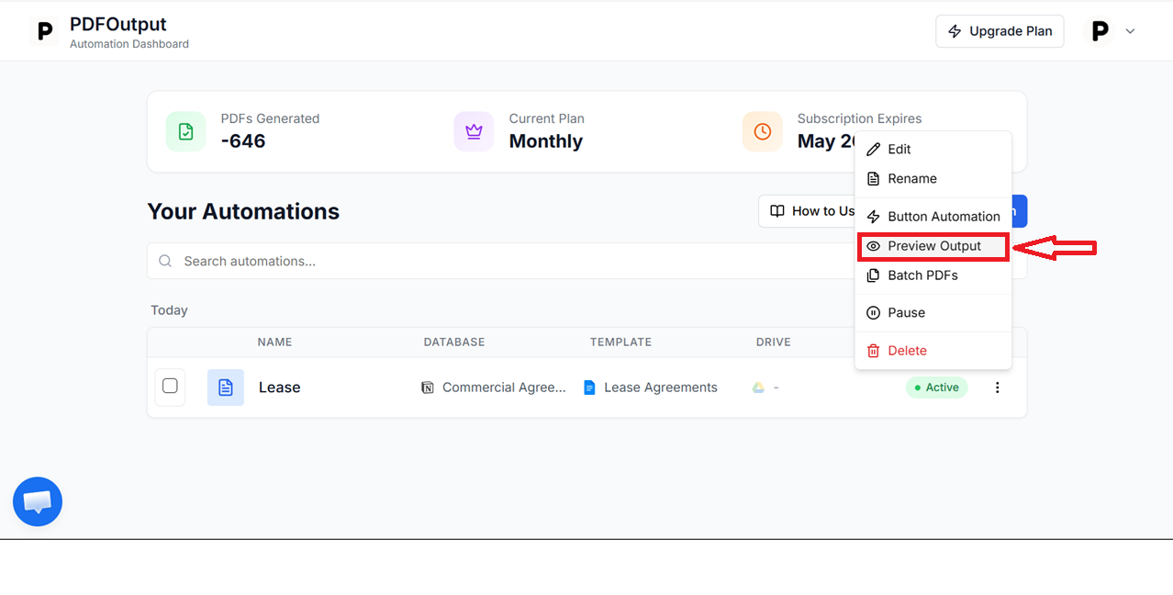The width and height of the screenshot is (1173, 595).
Task: Click the Automation Dashboard subtitle
Action: [129, 44]
